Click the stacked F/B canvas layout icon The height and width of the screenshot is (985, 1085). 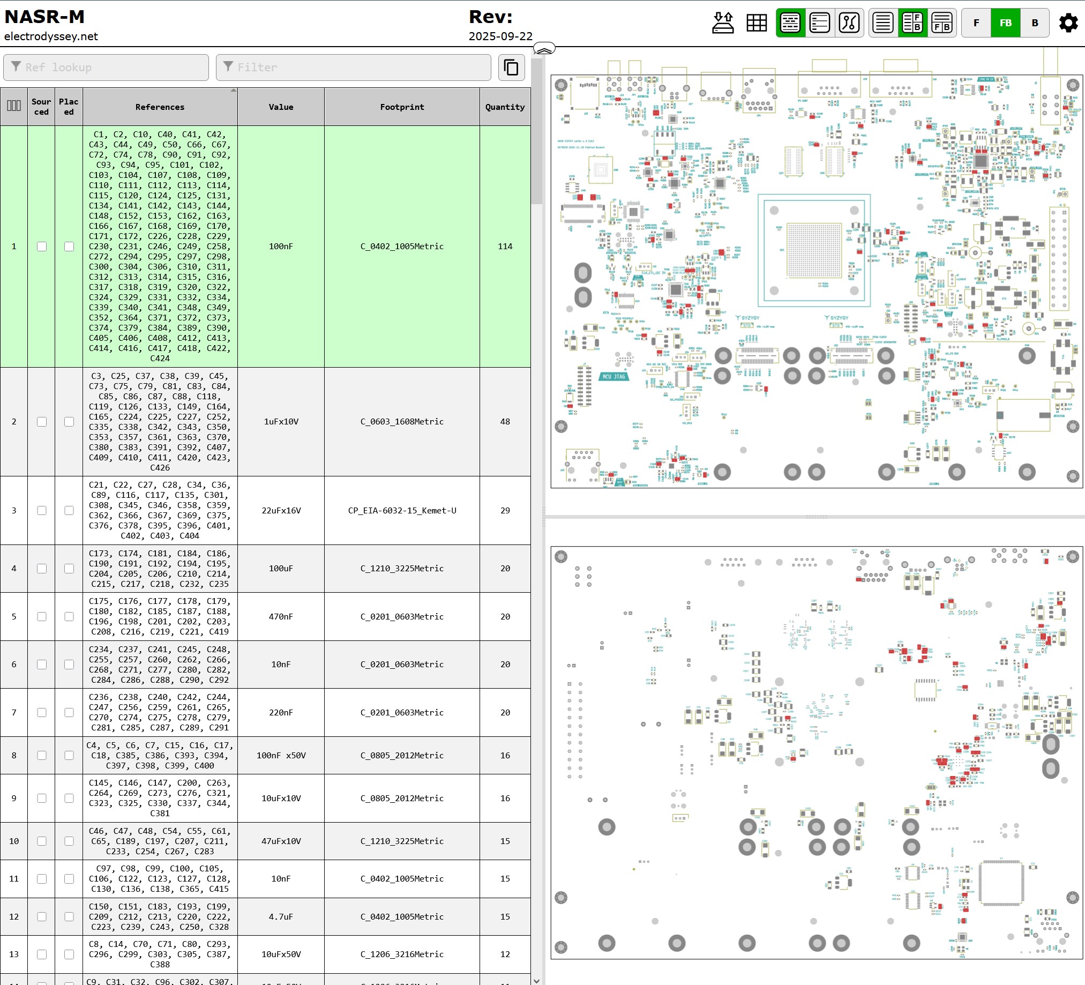(x=913, y=23)
